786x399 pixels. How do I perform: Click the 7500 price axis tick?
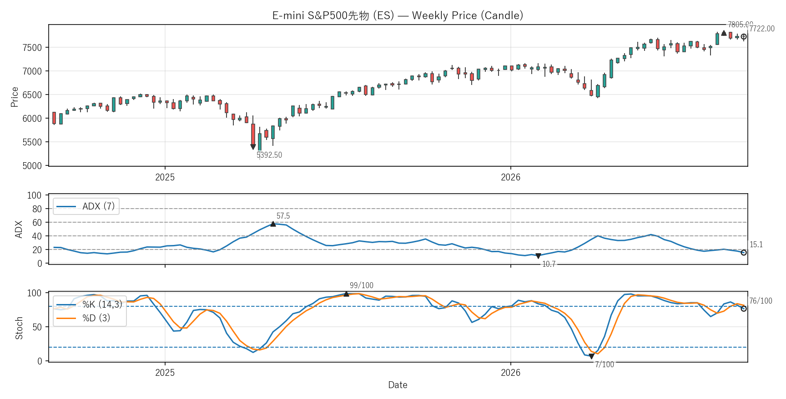(x=32, y=48)
